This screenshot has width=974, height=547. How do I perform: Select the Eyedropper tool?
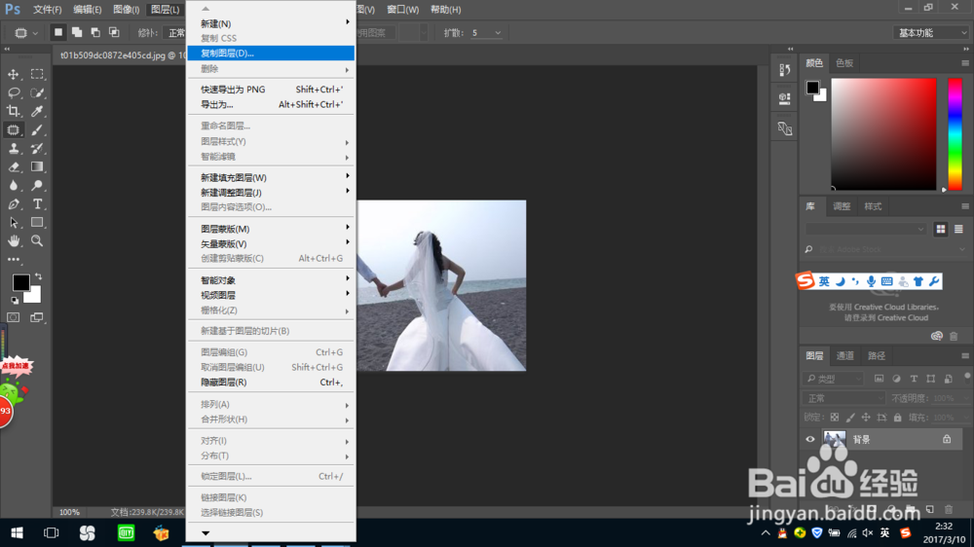tap(37, 111)
